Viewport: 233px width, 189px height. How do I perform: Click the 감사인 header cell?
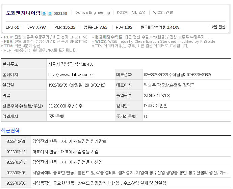pos(129,106)
